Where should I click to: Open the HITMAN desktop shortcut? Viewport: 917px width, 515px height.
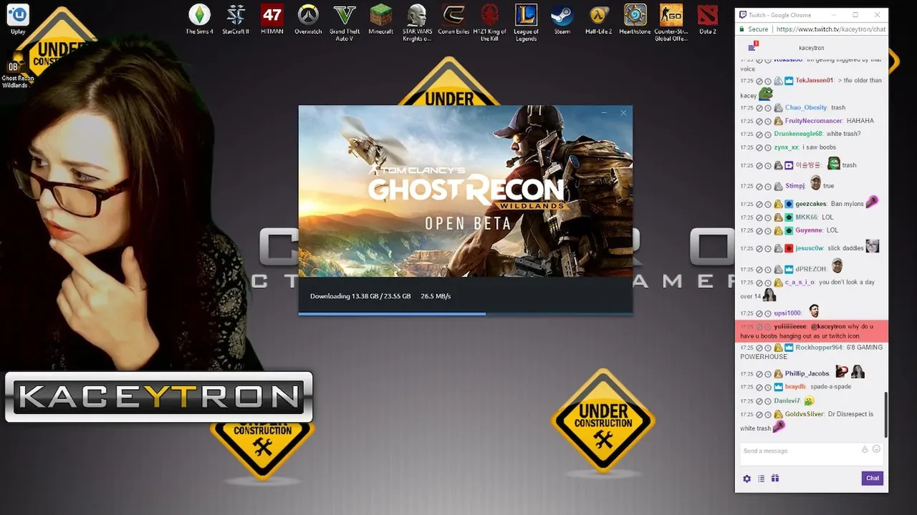click(x=272, y=19)
